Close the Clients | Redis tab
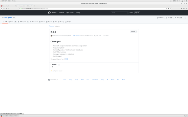The width and height of the screenshot is (188, 117). point(15,6)
